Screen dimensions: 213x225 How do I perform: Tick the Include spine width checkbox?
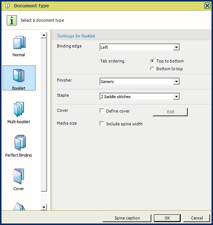pyautogui.click(x=102, y=124)
